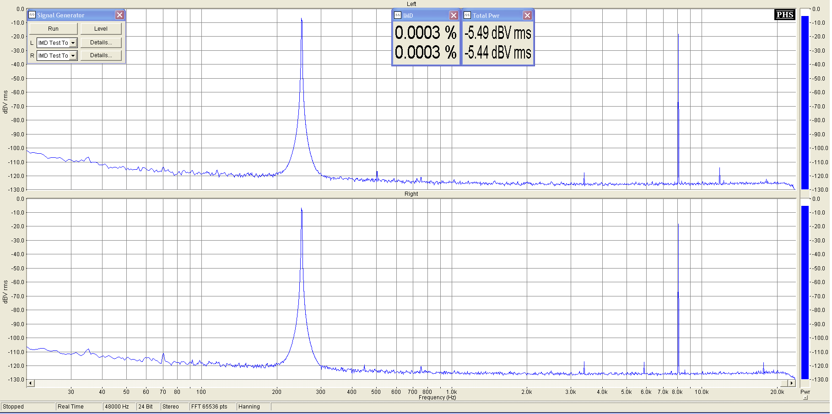
Task: Click the PHS phase indicator badge
Action: 784,15
